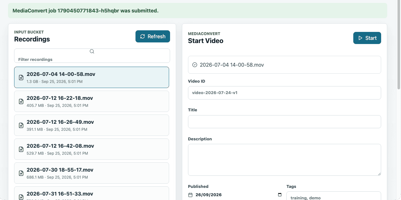Click into the Video ID field

[x=284, y=93]
